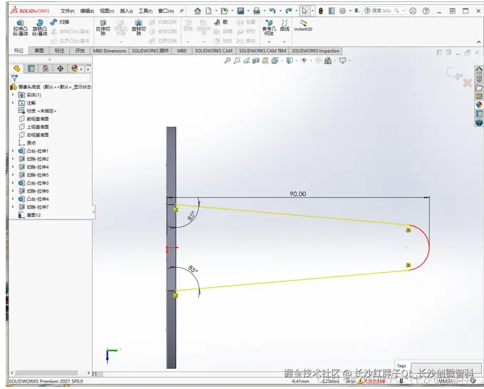Open the 文件(F) File menu
484x389 pixels.
67,11
